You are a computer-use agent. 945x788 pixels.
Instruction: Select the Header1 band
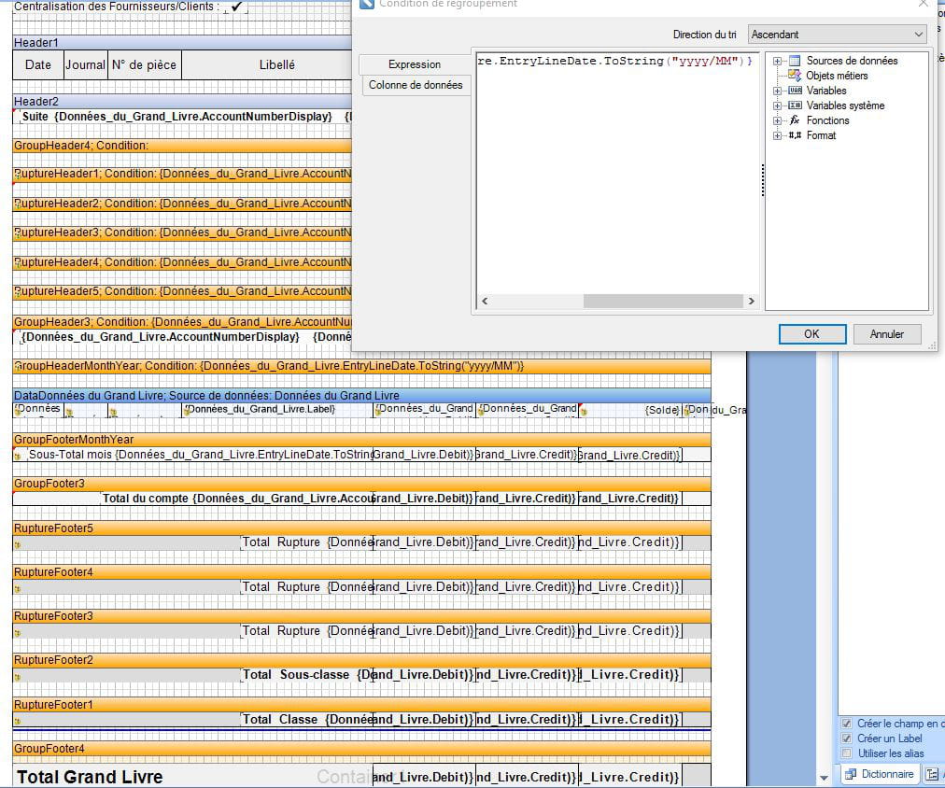tap(182, 43)
